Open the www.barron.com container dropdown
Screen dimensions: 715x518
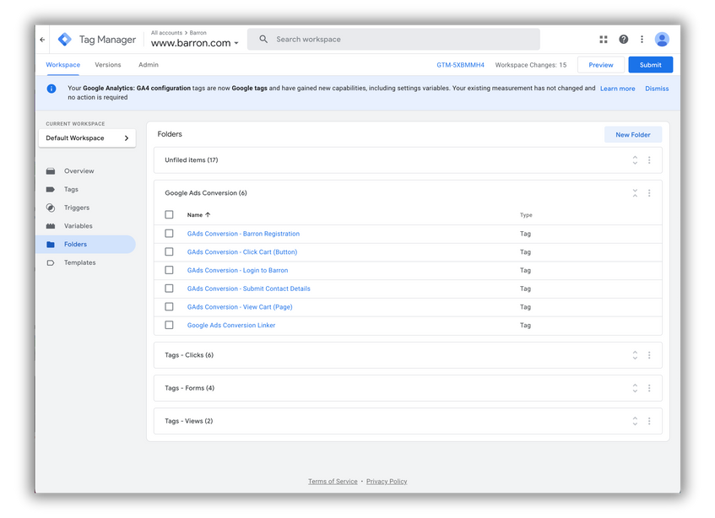195,43
